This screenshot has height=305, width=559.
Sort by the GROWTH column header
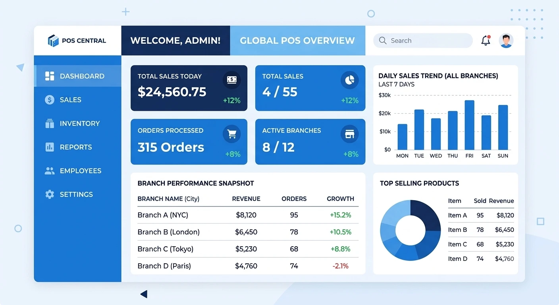coord(341,199)
